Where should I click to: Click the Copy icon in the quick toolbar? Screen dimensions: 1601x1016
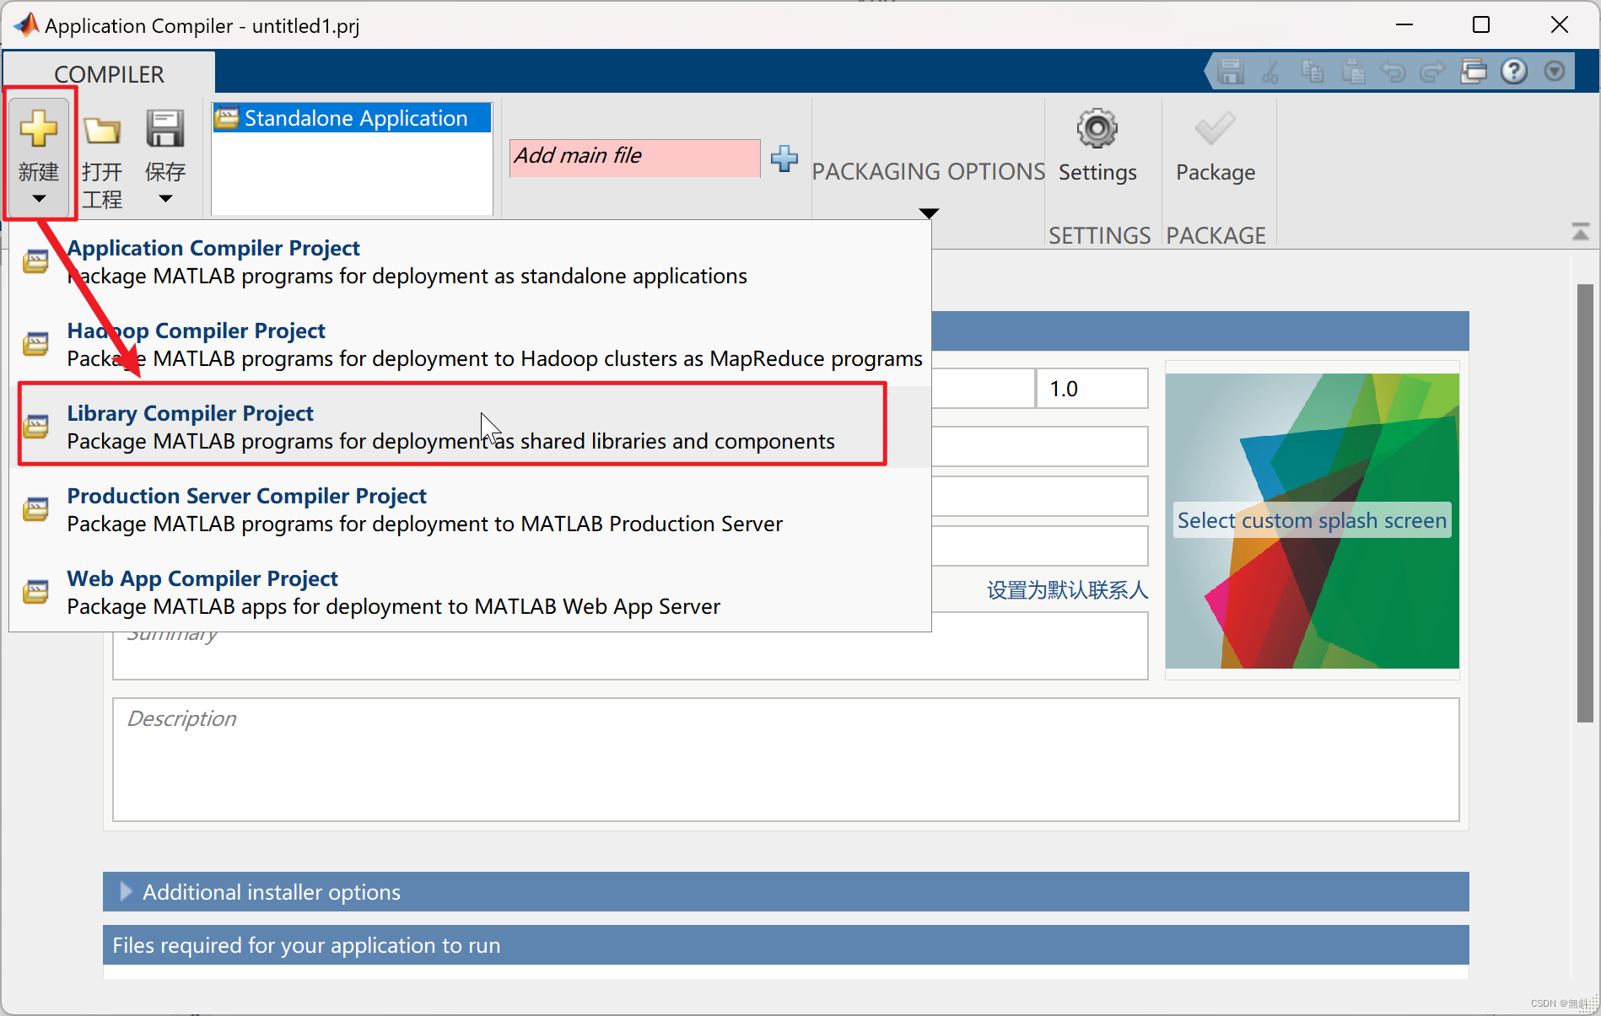[x=1312, y=71]
